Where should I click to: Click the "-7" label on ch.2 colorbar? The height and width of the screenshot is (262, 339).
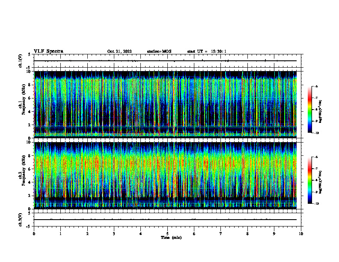[316, 169]
